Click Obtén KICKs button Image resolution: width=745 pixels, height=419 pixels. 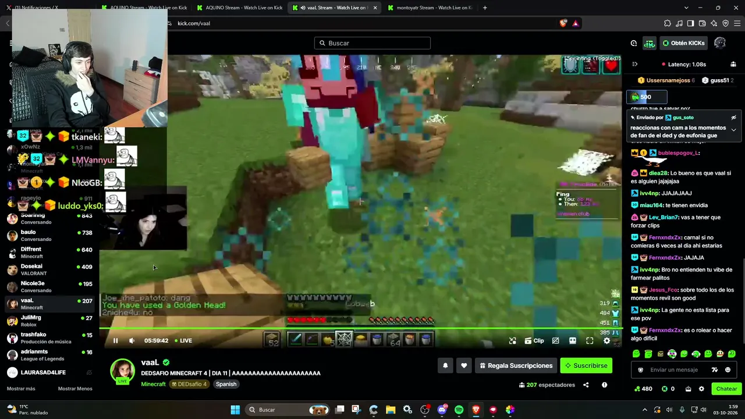click(683, 43)
